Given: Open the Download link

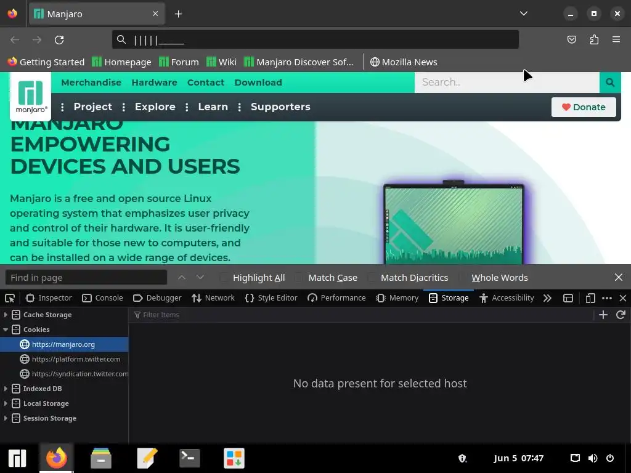Looking at the screenshot, I should (258, 83).
